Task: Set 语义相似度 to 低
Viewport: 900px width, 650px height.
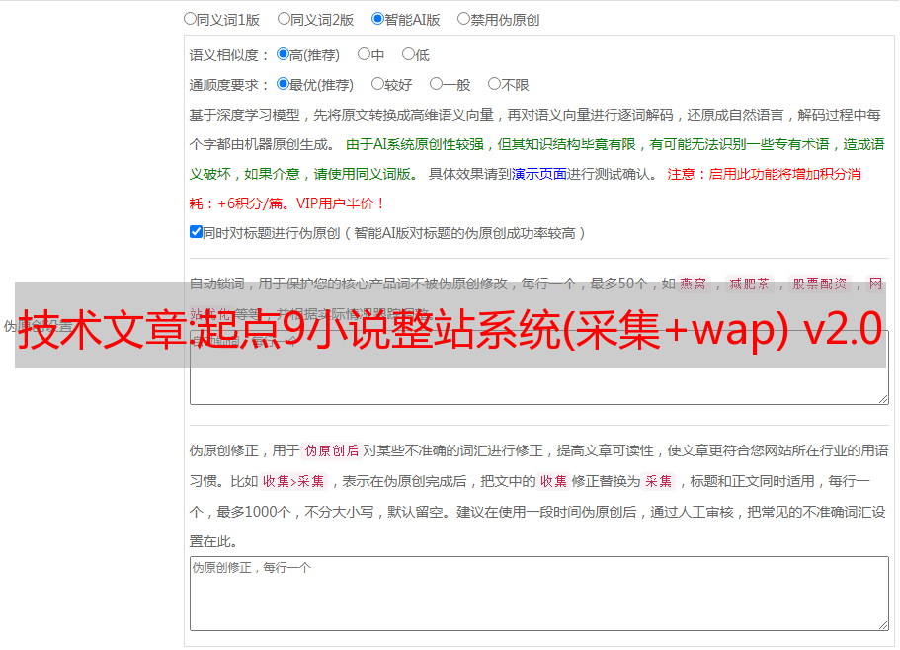Action: tap(408, 54)
